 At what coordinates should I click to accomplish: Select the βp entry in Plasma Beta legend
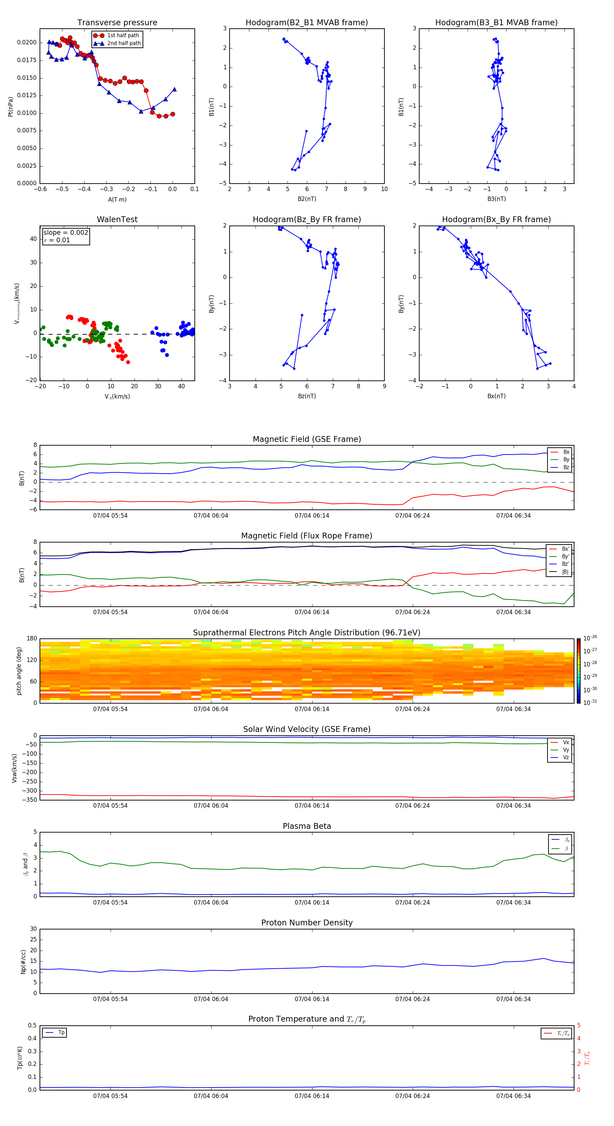coord(560,840)
